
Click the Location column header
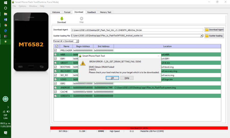[x=167, y=46]
